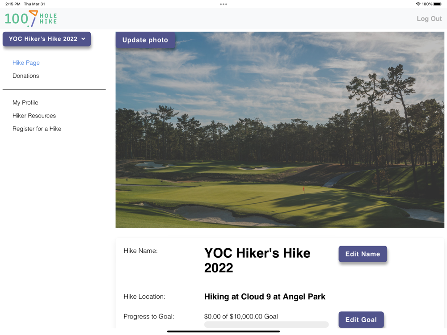
Task: Tap the battery indicator icon
Action: 438,4
